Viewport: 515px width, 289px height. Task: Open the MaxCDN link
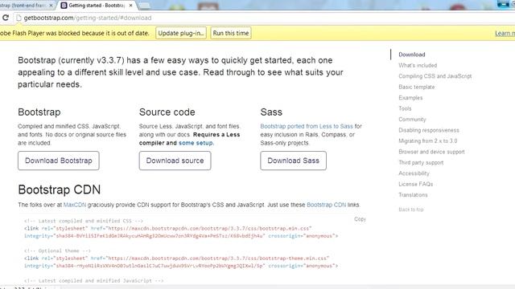pos(75,205)
